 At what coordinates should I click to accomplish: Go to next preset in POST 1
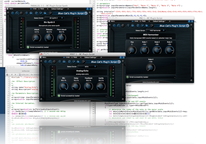[101, 57]
